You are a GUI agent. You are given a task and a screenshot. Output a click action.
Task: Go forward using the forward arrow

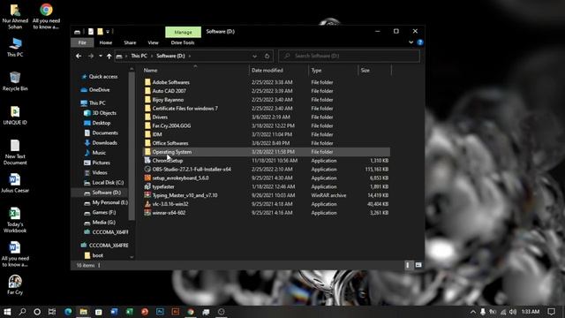[91, 56]
